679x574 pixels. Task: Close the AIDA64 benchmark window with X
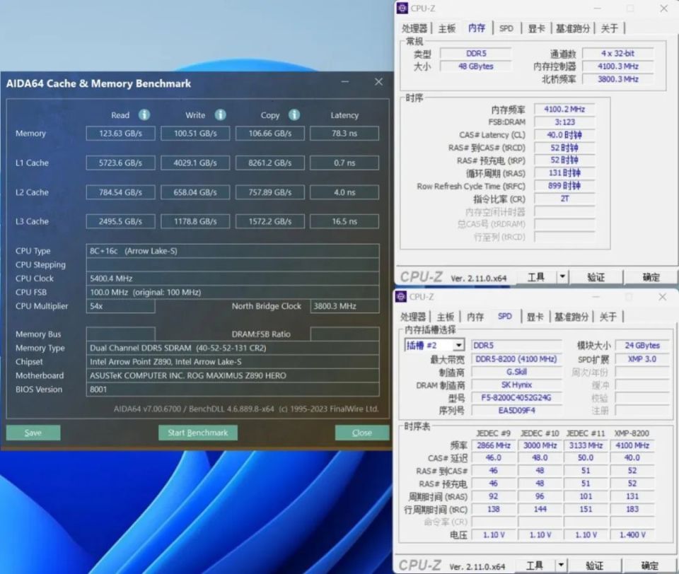(x=378, y=82)
